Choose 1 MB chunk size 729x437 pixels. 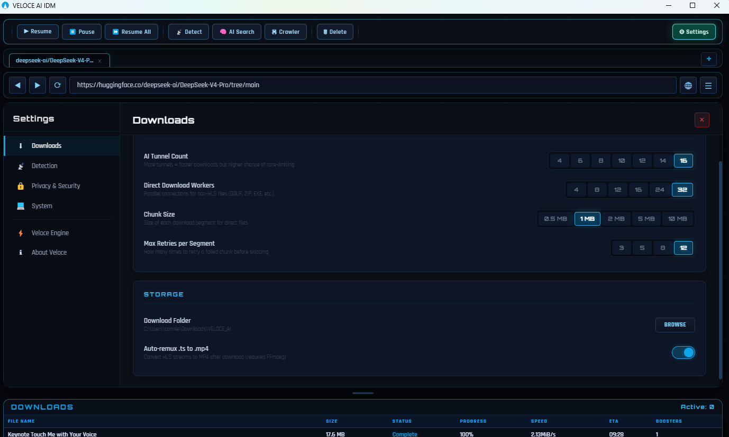pyautogui.click(x=587, y=219)
